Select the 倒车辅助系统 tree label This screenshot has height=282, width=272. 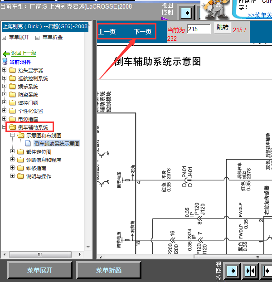point(33,127)
